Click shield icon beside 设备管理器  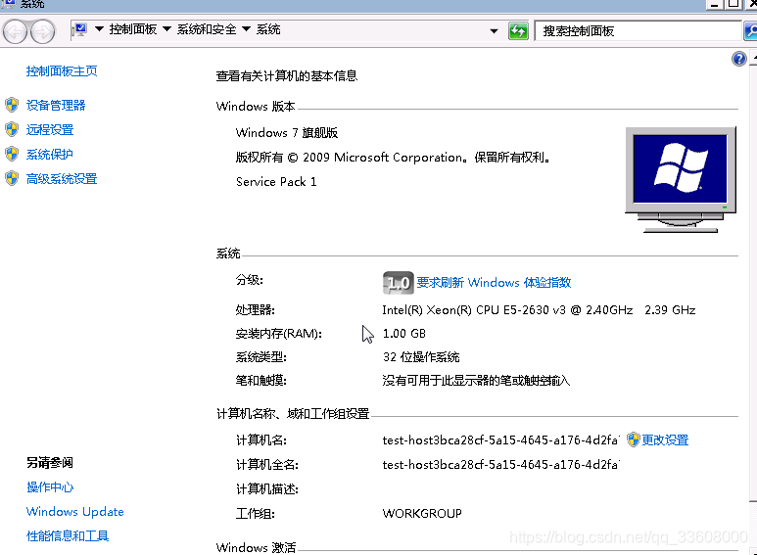(x=12, y=105)
